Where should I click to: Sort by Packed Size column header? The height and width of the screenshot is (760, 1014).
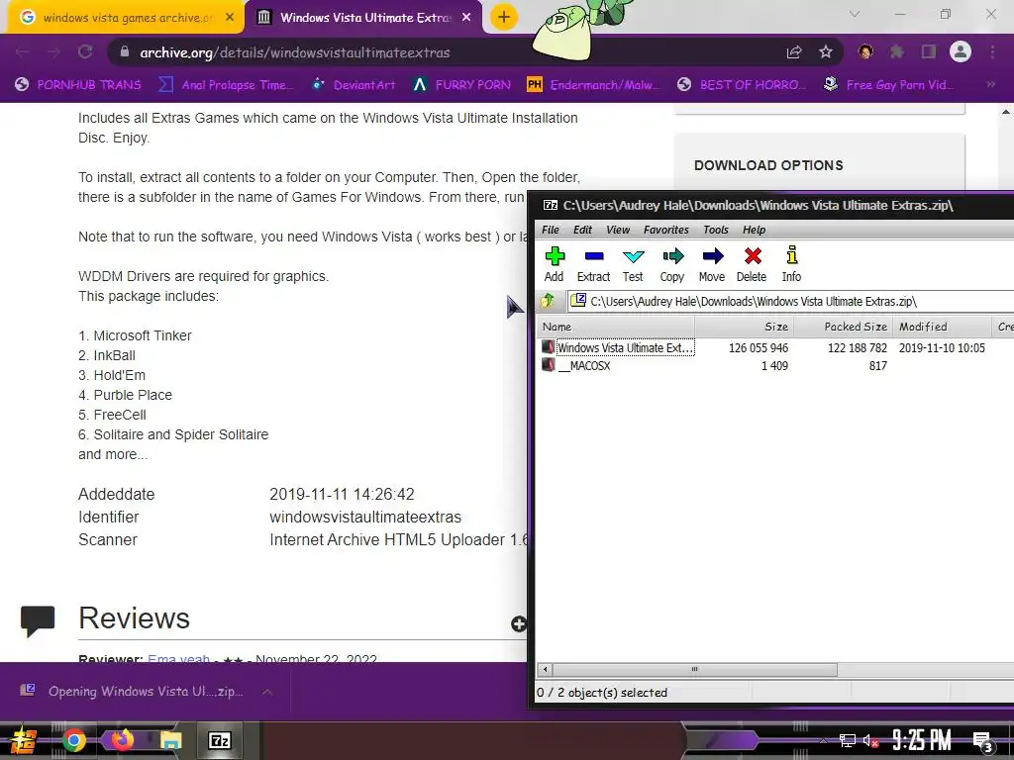pos(844,327)
